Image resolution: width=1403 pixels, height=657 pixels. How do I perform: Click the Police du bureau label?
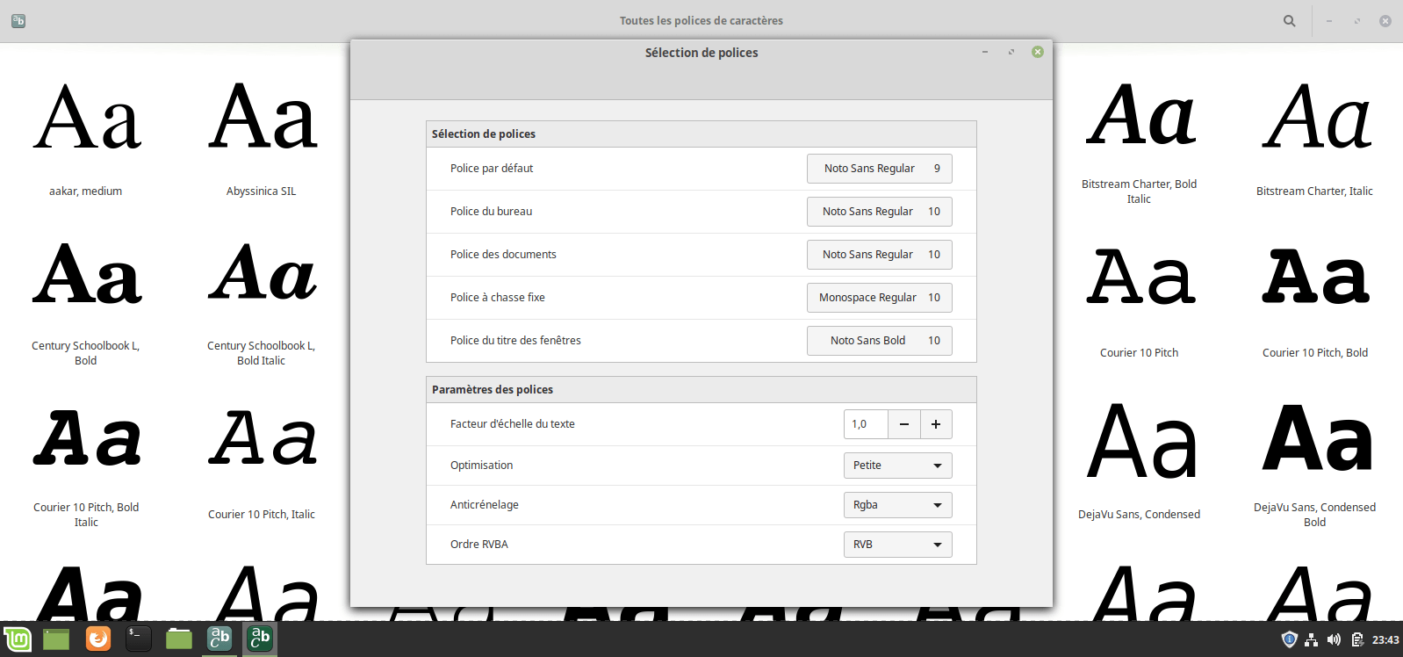point(491,212)
